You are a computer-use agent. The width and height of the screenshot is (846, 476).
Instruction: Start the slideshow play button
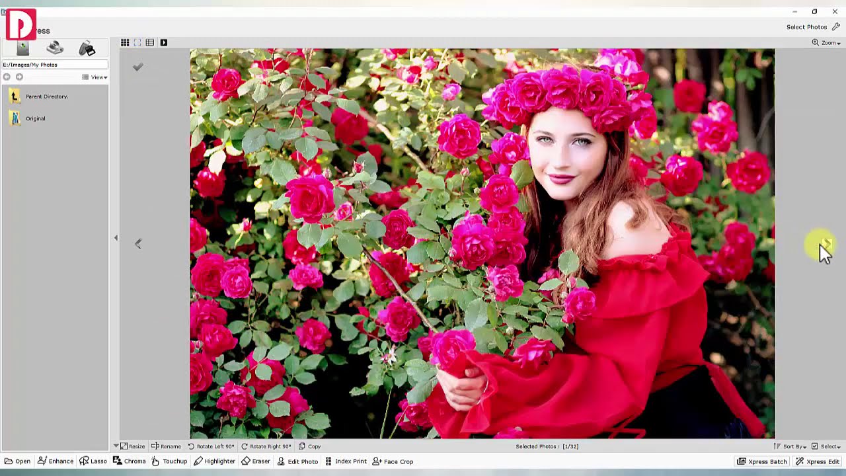[x=164, y=42]
